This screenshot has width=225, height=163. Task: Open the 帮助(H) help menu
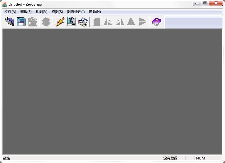click(95, 12)
